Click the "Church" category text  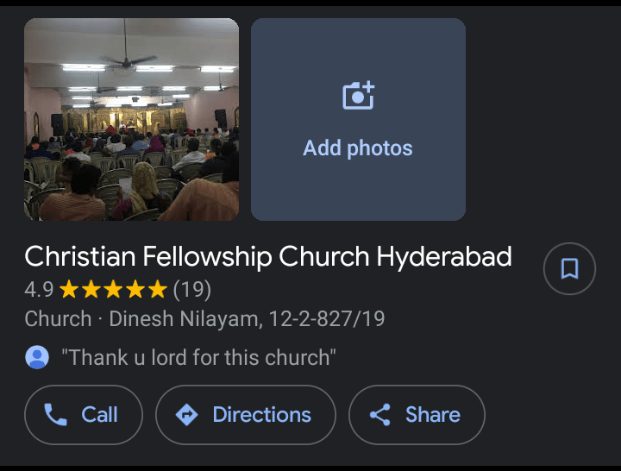coord(58,319)
